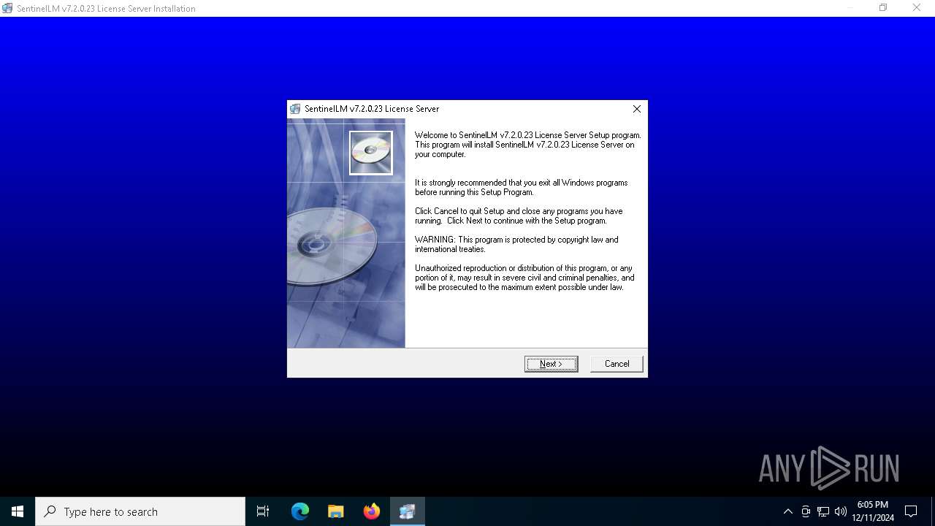Open the volume control tray icon
Image resolution: width=935 pixels, height=526 pixels.
(840, 511)
